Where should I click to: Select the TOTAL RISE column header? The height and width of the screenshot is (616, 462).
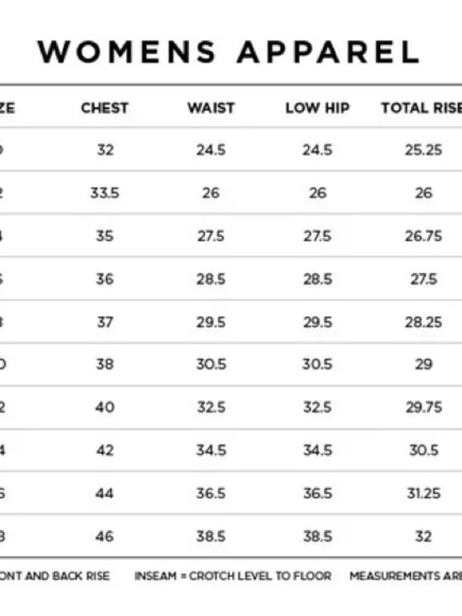point(421,108)
